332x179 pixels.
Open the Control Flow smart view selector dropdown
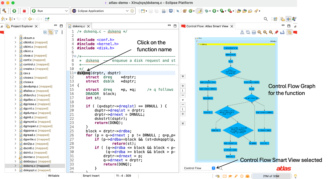pyautogui.click(x=199, y=168)
